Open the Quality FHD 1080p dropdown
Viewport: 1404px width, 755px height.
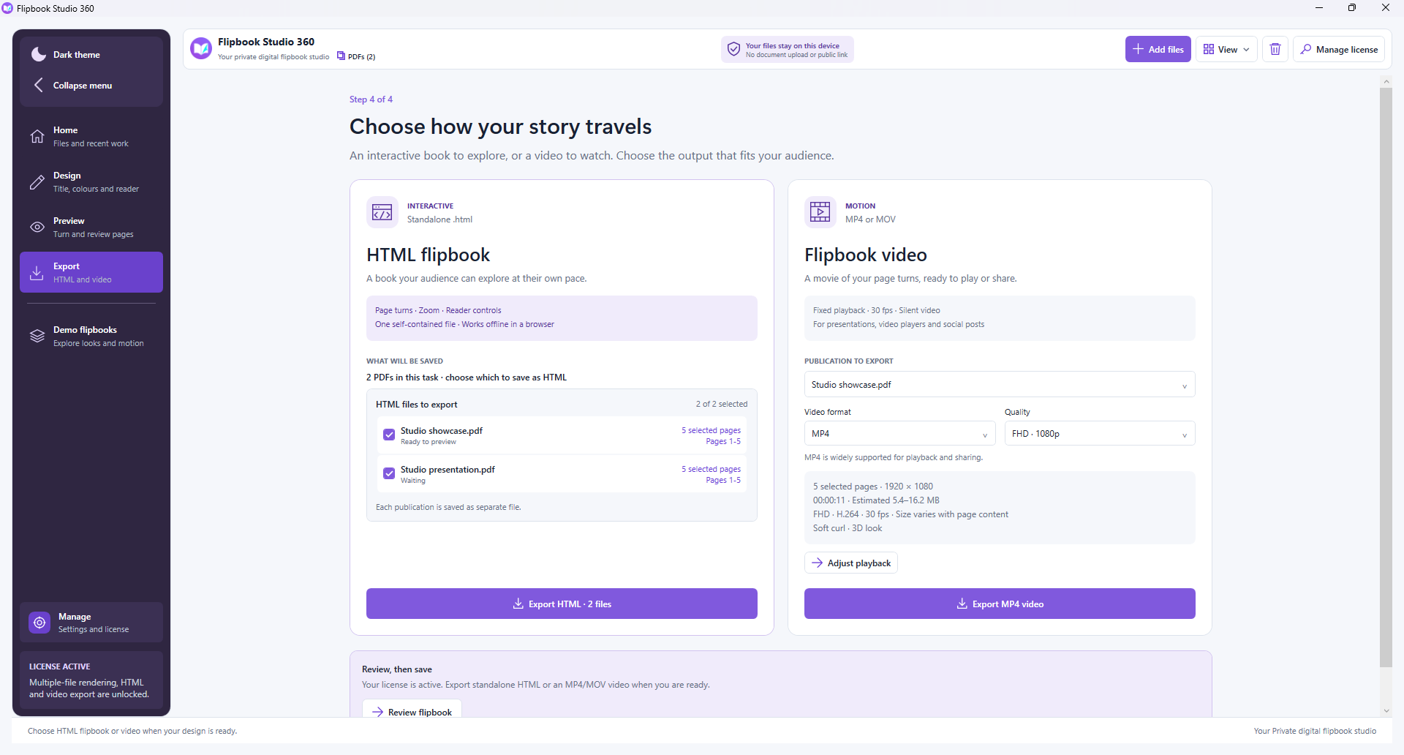pyautogui.click(x=1100, y=434)
